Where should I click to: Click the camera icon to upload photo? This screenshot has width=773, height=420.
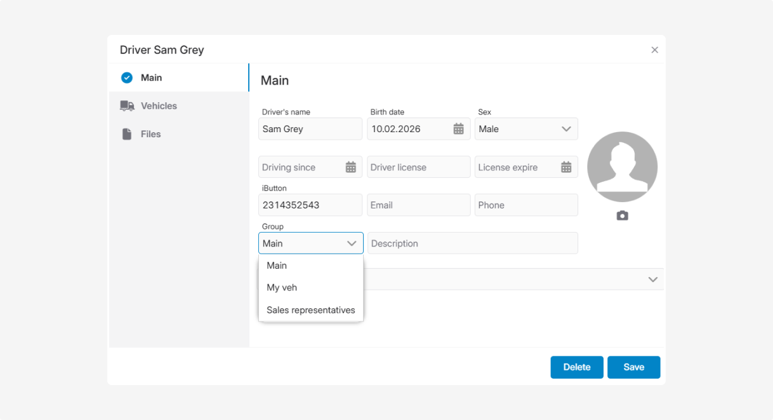click(x=622, y=216)
